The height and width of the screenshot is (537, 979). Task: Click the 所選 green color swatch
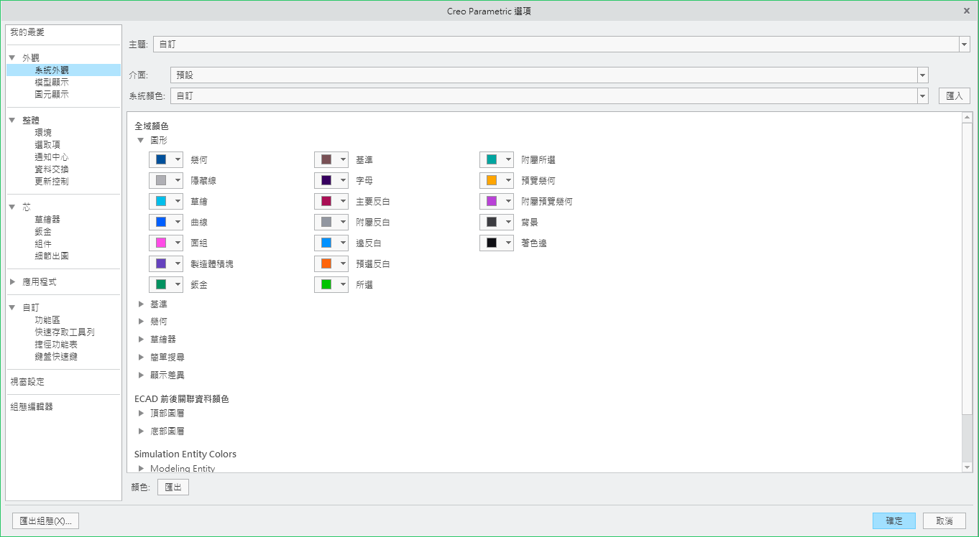(x=326, y=285)
